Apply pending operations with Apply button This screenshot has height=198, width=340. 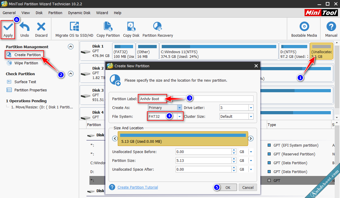coord(8,30)
